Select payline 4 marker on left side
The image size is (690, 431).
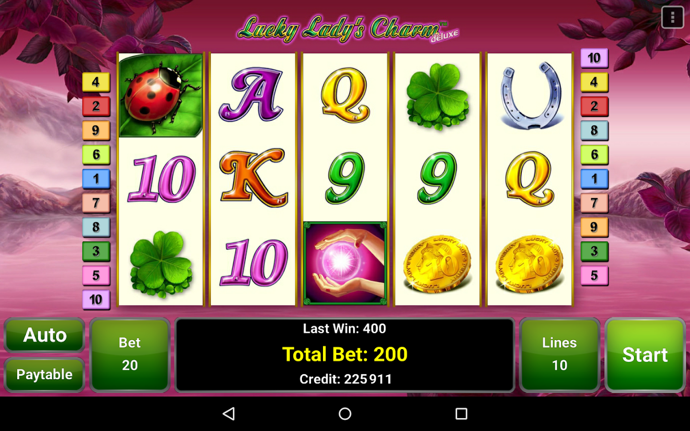(96, 82)
